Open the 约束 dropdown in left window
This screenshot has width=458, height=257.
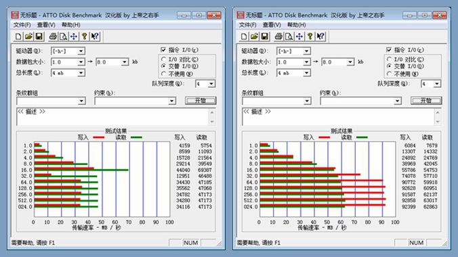coord(172,101)
